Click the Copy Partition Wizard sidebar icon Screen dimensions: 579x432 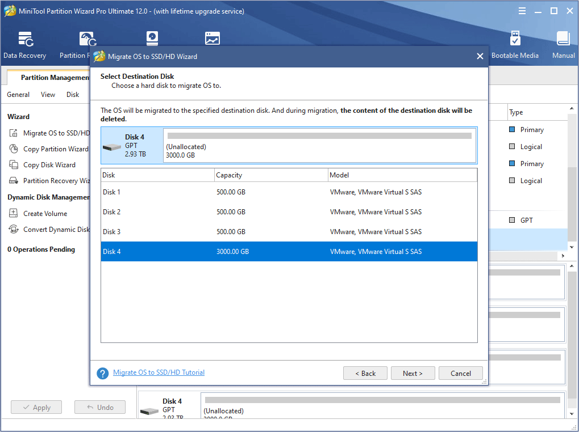point(13,149)
